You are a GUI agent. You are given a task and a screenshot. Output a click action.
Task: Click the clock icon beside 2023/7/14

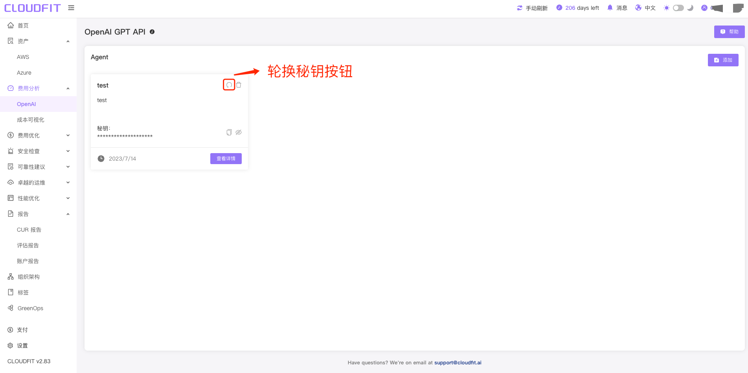point(101,159)
